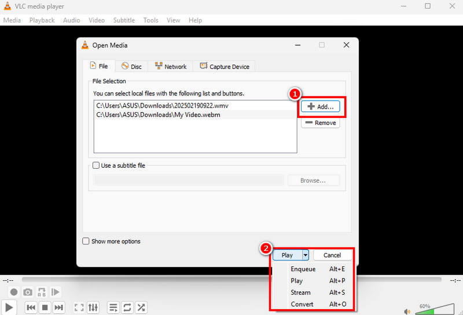Open the Video menu
463x315 pixels.
[97, 20]
